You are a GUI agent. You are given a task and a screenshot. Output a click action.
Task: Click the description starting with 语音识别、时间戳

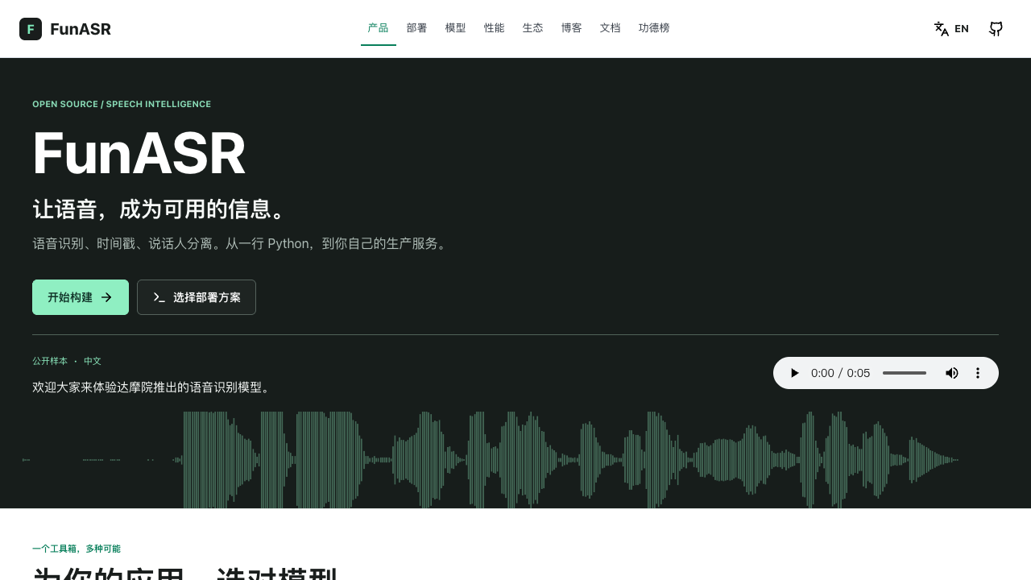[x=240, y=243]
